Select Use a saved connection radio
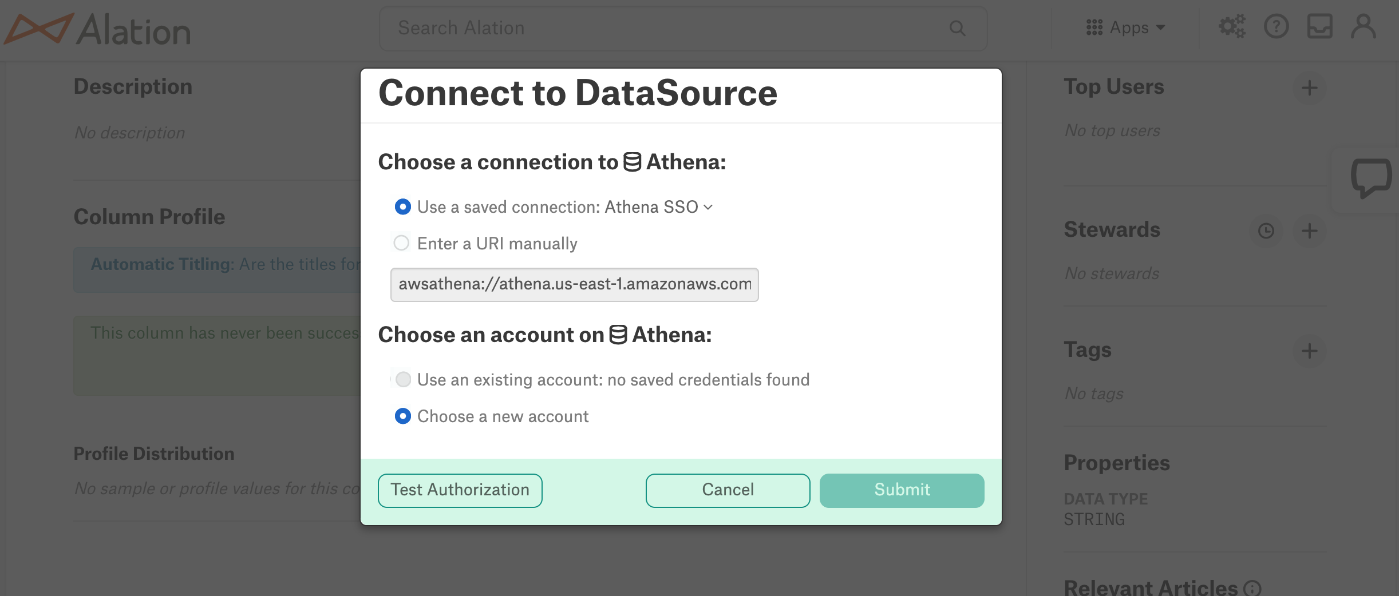Viewport: 1399px width, 596px height. tap(403, 206)
